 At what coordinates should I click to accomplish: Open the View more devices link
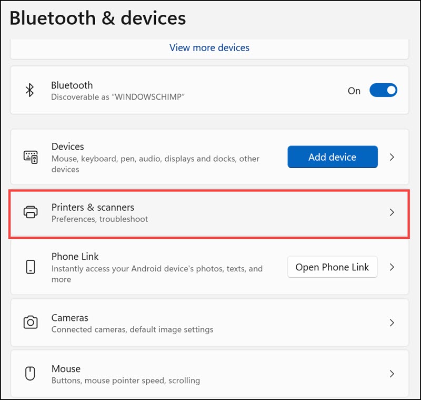209,47
